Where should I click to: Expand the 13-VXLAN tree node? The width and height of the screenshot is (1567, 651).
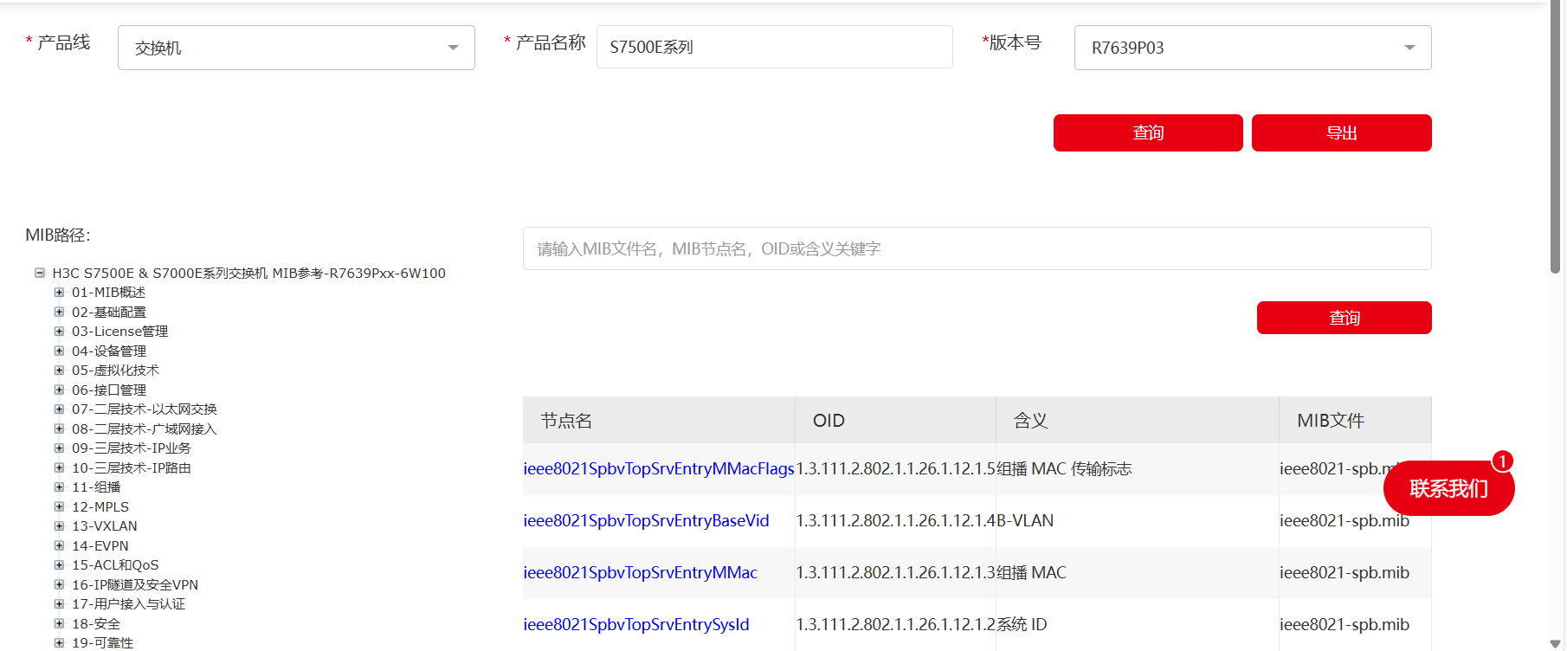point(59,526)
